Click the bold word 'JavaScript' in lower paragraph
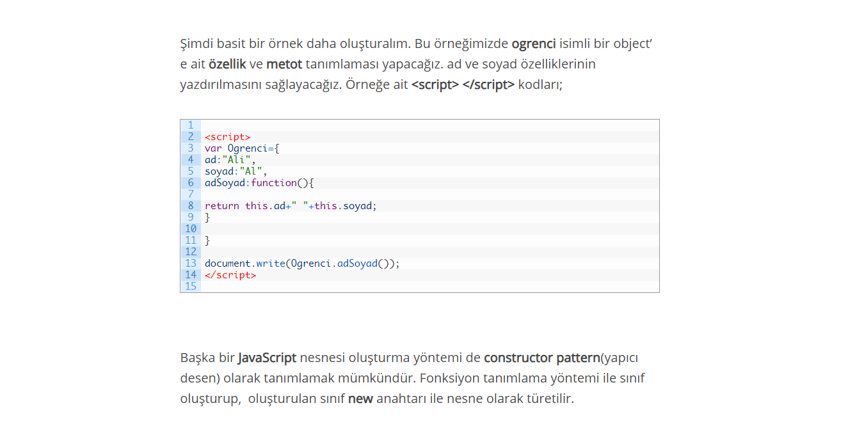Image resolution: width=864 pixels, height=426 pixels. pos(267,358)
